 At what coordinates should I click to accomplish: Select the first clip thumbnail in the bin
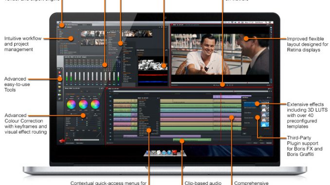pos(88,34)
